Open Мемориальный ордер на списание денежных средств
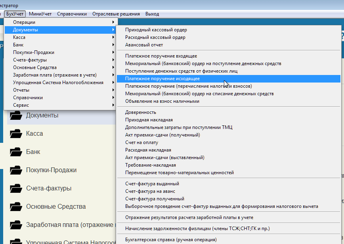 (x=229, y=94)
